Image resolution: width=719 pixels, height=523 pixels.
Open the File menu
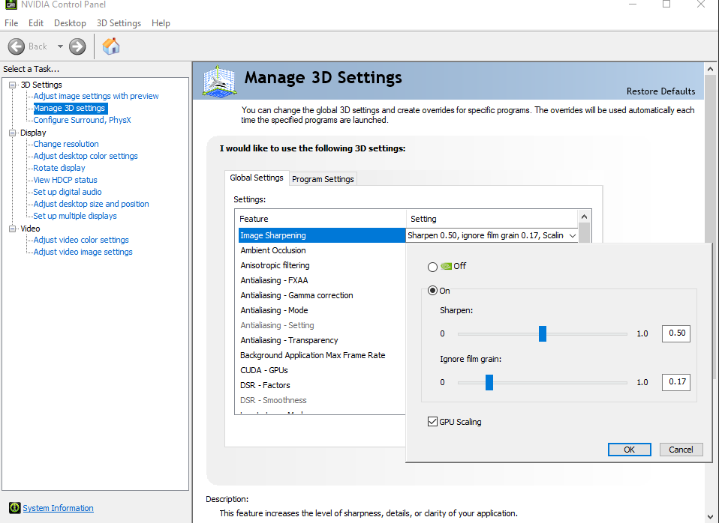11,23
